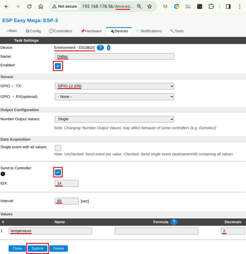Reload the current page
This screenshot has height=254, width=246.
(x=29, y=6)
